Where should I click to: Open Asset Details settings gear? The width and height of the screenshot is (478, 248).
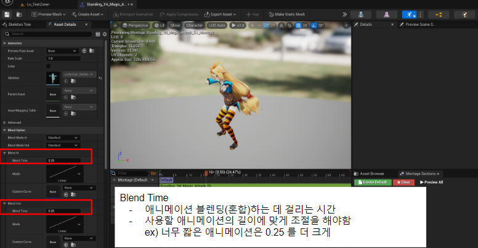coord(105,34)
